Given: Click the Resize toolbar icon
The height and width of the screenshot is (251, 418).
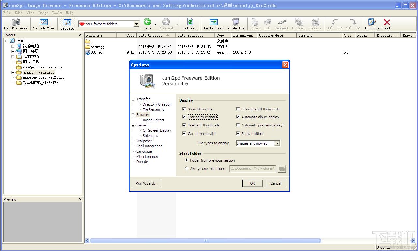Looking at the screenshot, I should pyautogui.click(x=315, y=22).
